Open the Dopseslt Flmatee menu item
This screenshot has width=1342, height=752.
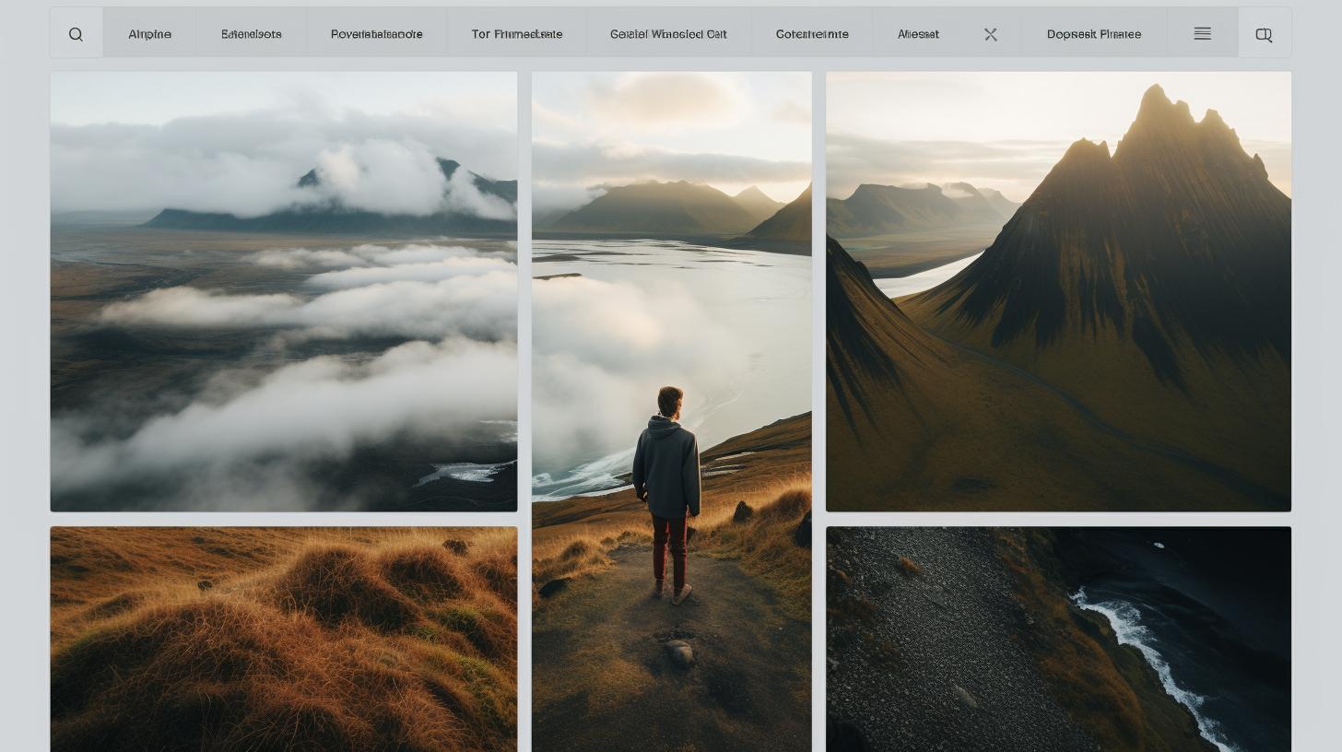click(1093, 34)
